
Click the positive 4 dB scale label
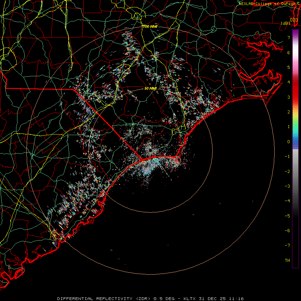point(289,82)
